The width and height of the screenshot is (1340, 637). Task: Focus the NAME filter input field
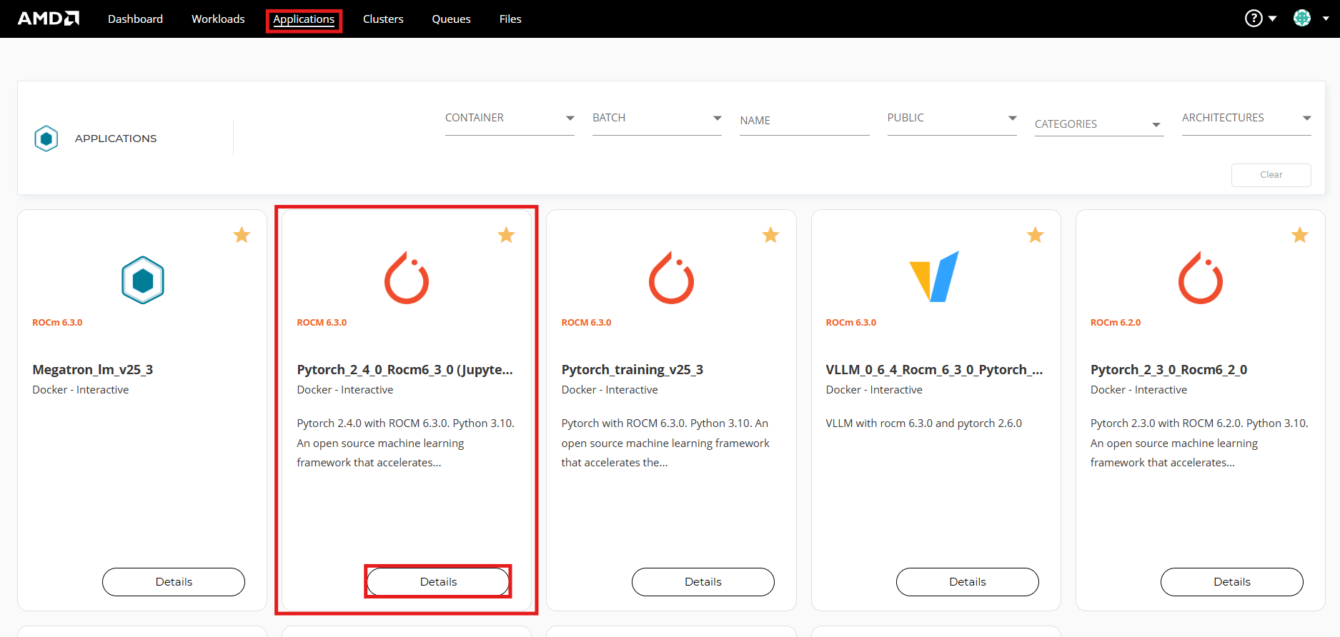coord(805,121)
